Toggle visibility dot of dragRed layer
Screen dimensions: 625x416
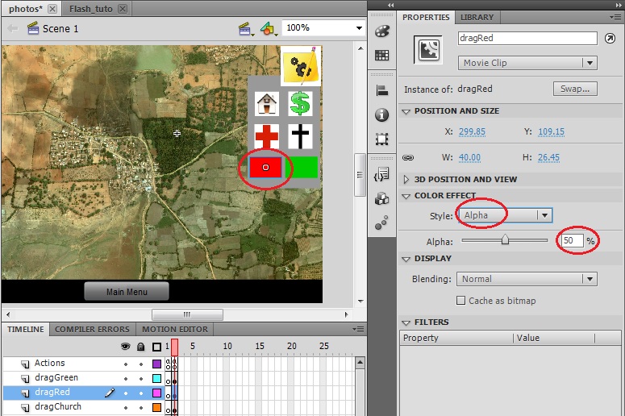(x=126, y=393)
